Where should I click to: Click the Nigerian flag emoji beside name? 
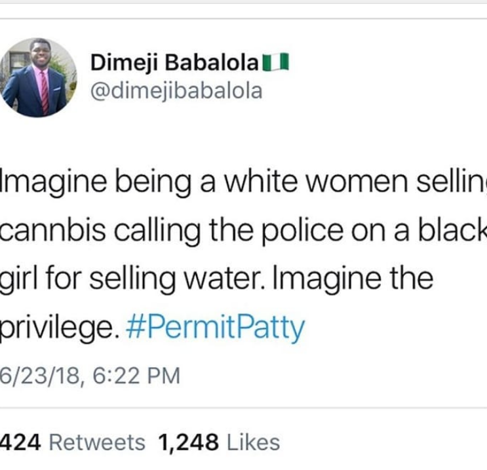(276, 62)
